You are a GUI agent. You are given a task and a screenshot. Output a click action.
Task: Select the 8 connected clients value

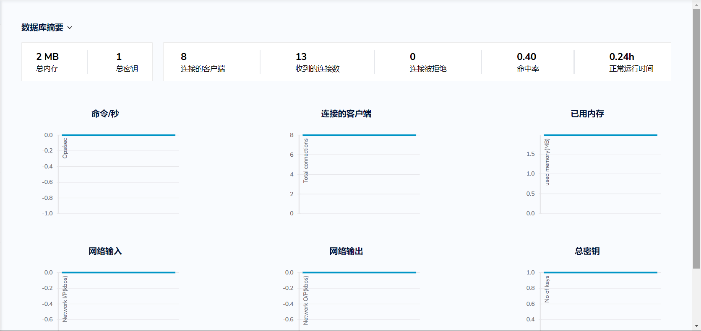184,57
